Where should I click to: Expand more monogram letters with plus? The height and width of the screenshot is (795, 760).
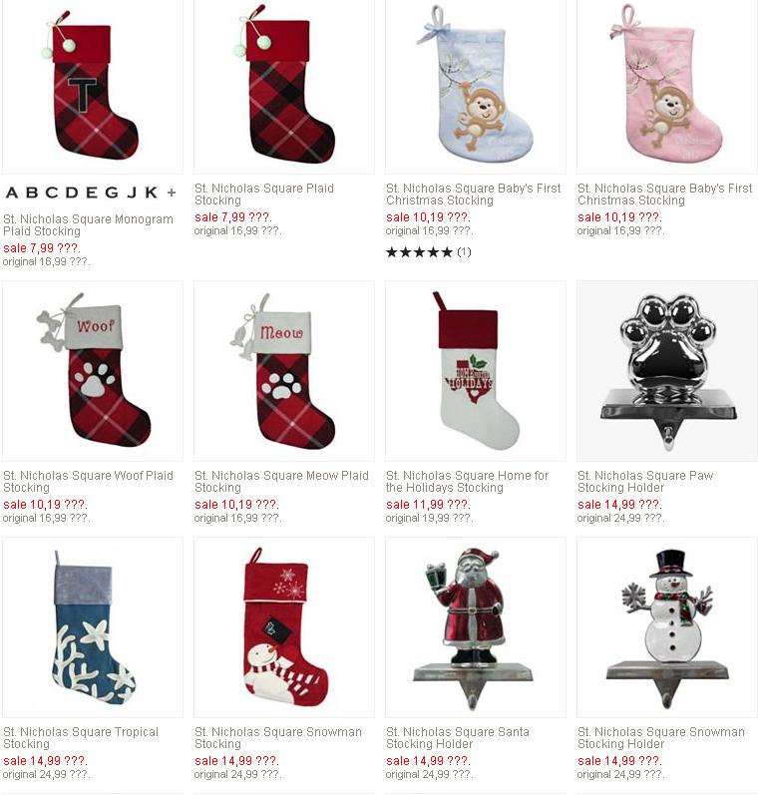coord(172,193)
